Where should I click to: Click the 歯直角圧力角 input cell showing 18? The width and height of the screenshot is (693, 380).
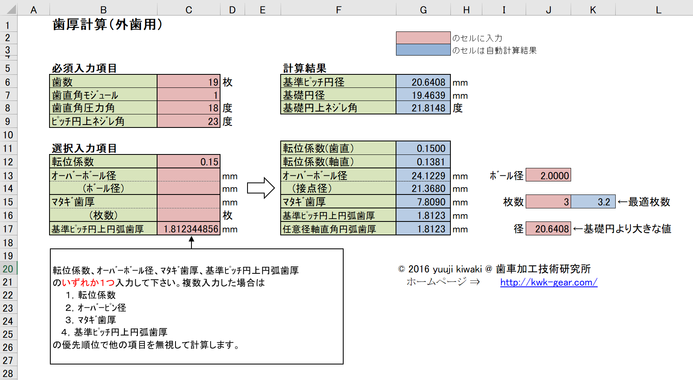point(189,108)
